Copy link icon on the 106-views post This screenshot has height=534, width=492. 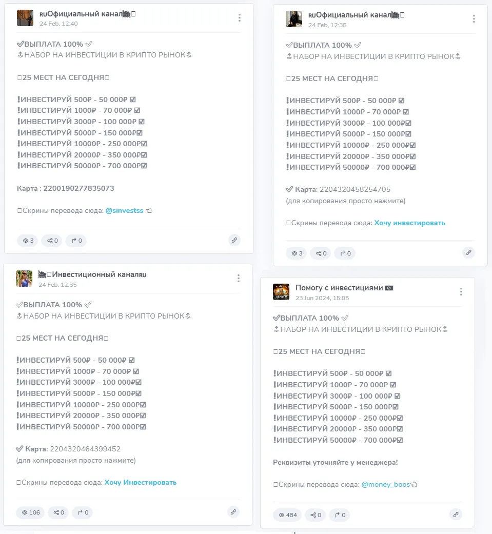(233, 512)
